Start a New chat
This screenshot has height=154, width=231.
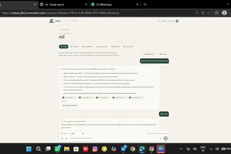coord(162,54)
